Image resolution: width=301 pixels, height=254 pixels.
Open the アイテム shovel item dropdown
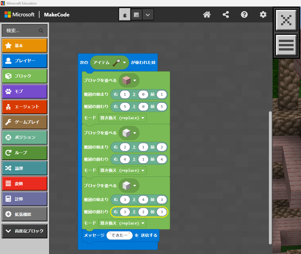tap(109, 62)
